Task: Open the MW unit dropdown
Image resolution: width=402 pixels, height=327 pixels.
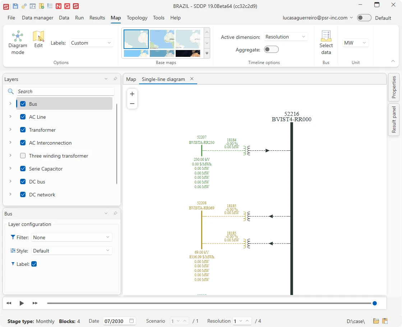Action: (355, 42)
